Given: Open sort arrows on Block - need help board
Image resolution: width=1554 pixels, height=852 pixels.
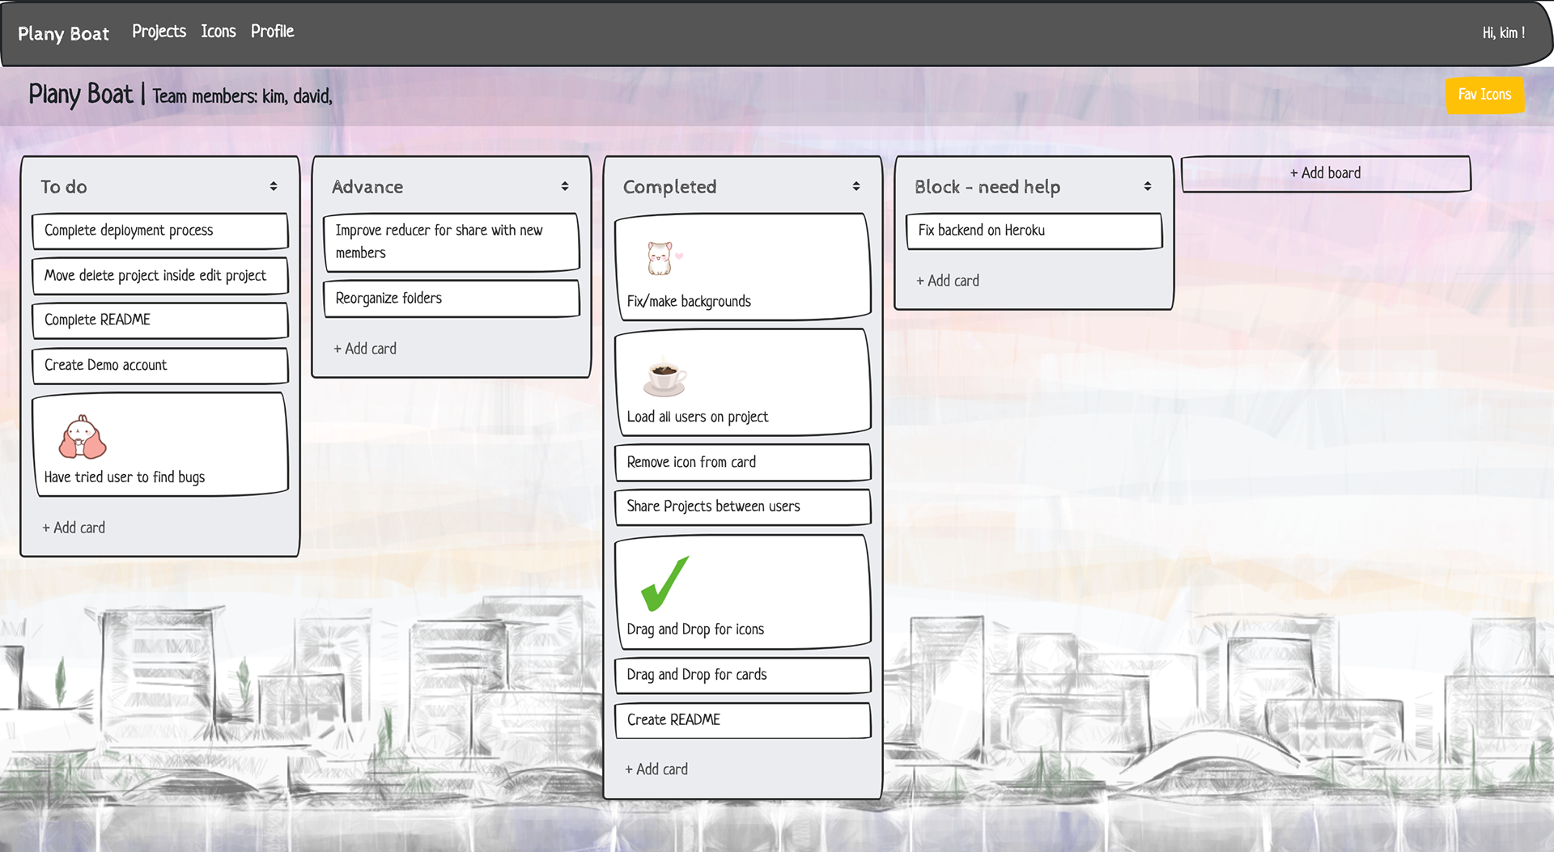Looking at the screenshot, I should (x=1148, y=187).
